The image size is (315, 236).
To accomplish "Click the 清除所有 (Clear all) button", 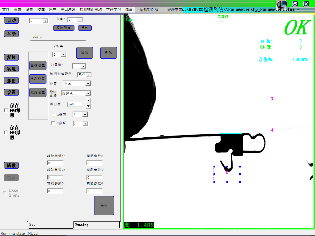I will pyautogui.click(x=64, y=28).
